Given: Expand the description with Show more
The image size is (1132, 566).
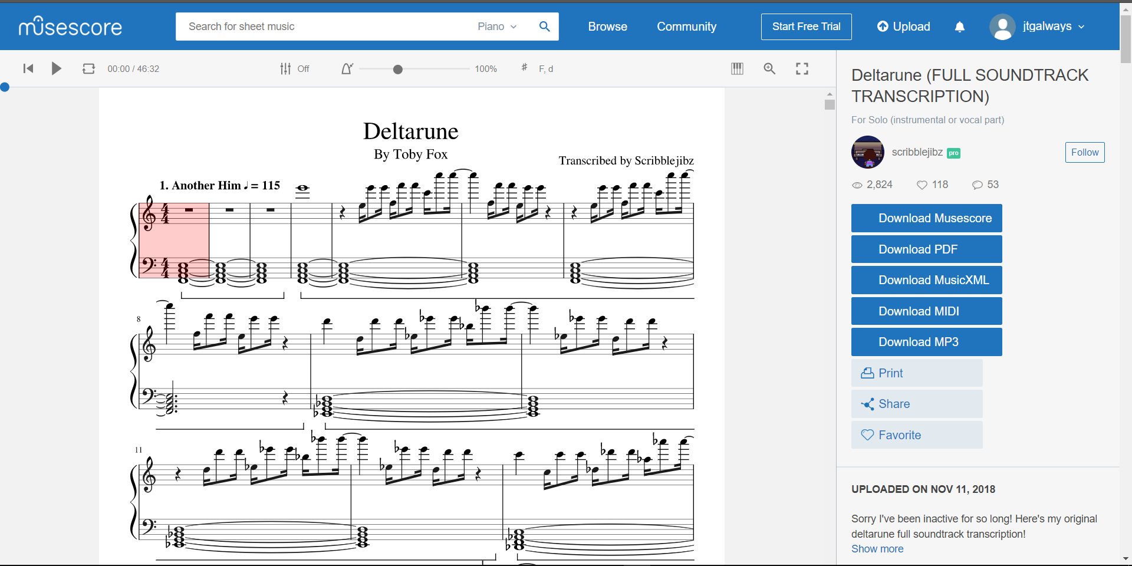Looking at the screenshot, I should pos(877,549).
